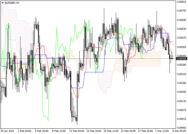This screenshot has height=134, width=188.
Task: Select the 8 Feb 12:00 time label
Action: point(59,131)
